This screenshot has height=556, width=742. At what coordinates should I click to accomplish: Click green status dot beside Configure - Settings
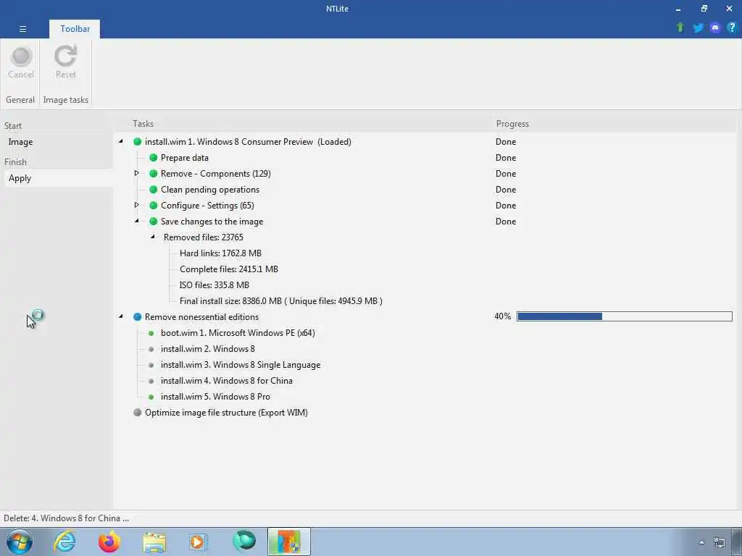[x=154, y=205]
